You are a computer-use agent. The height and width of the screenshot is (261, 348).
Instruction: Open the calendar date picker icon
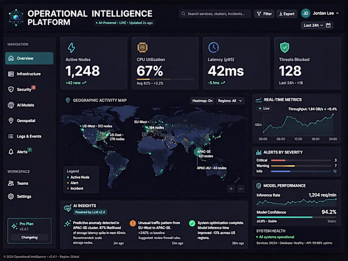tap(328, 25)
